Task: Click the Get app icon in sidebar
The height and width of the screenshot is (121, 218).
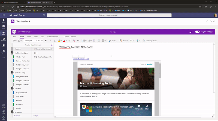Action: [4, 106]
